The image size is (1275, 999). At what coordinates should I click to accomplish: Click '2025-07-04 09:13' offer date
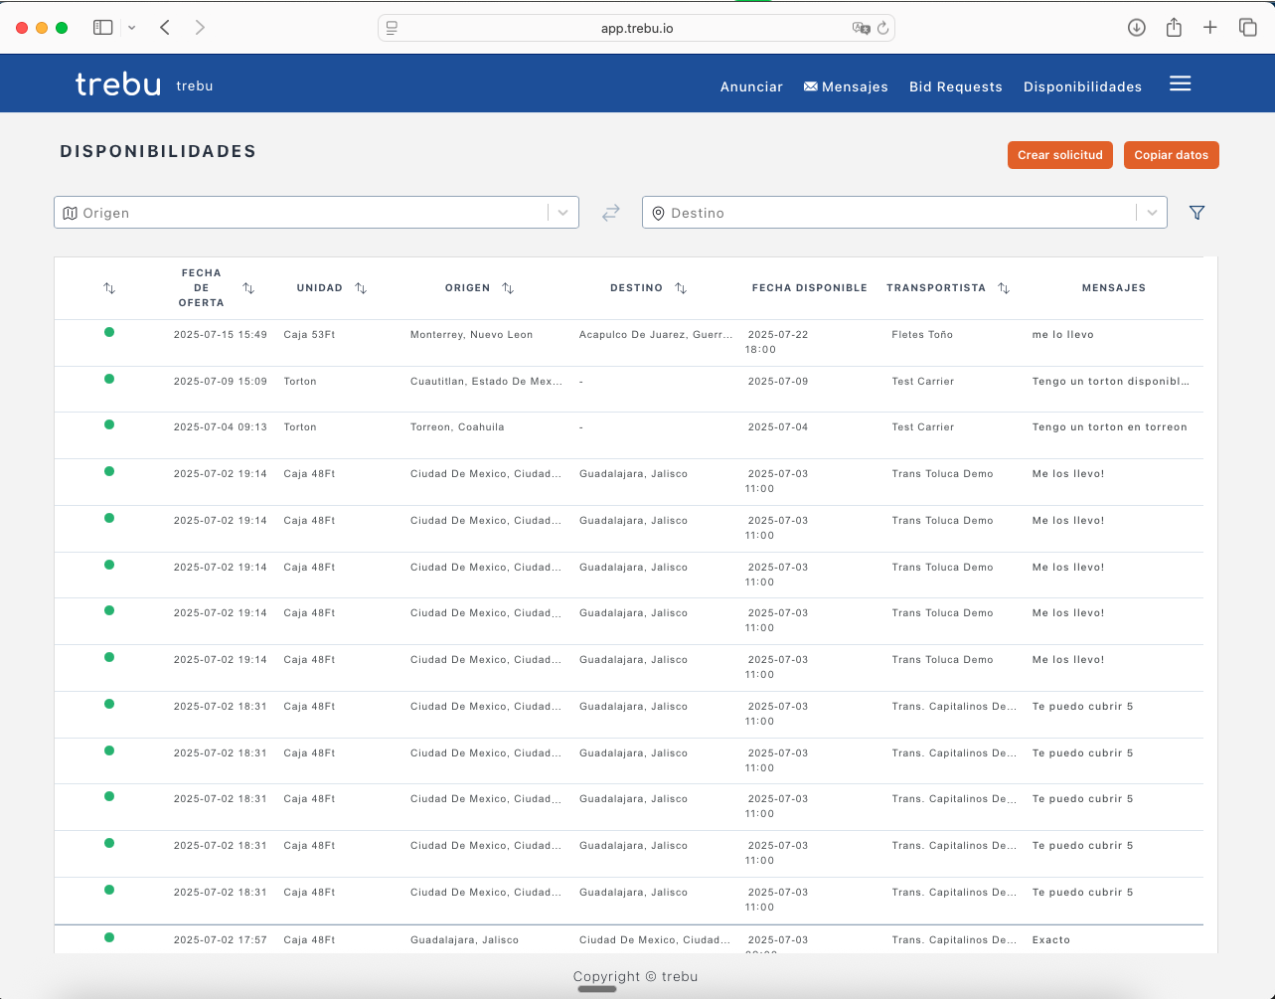click(x=220, y=427)
